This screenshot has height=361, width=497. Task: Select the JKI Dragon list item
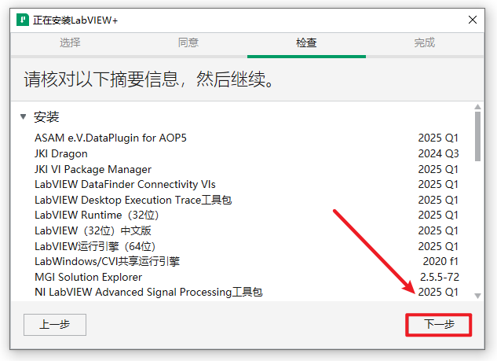61,153
